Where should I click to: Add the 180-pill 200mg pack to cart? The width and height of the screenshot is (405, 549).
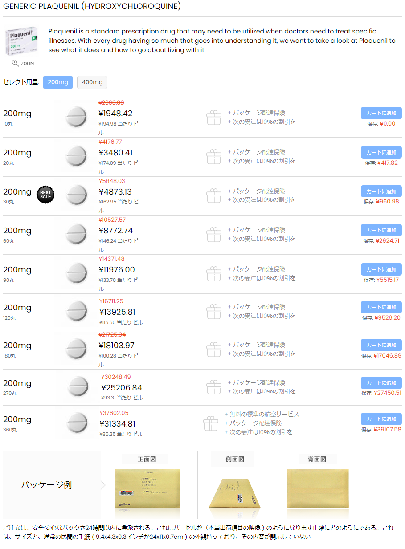tap(381, 345)
